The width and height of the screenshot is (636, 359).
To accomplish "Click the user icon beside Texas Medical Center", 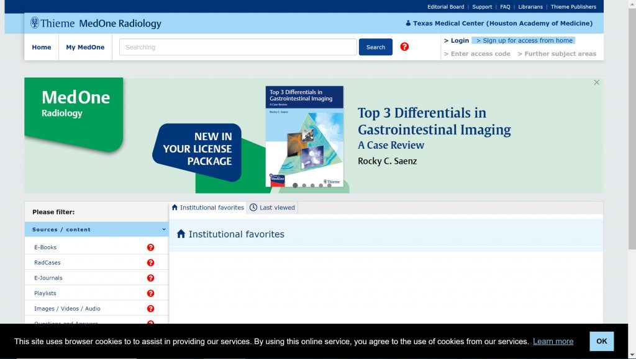I will (408, 24).
